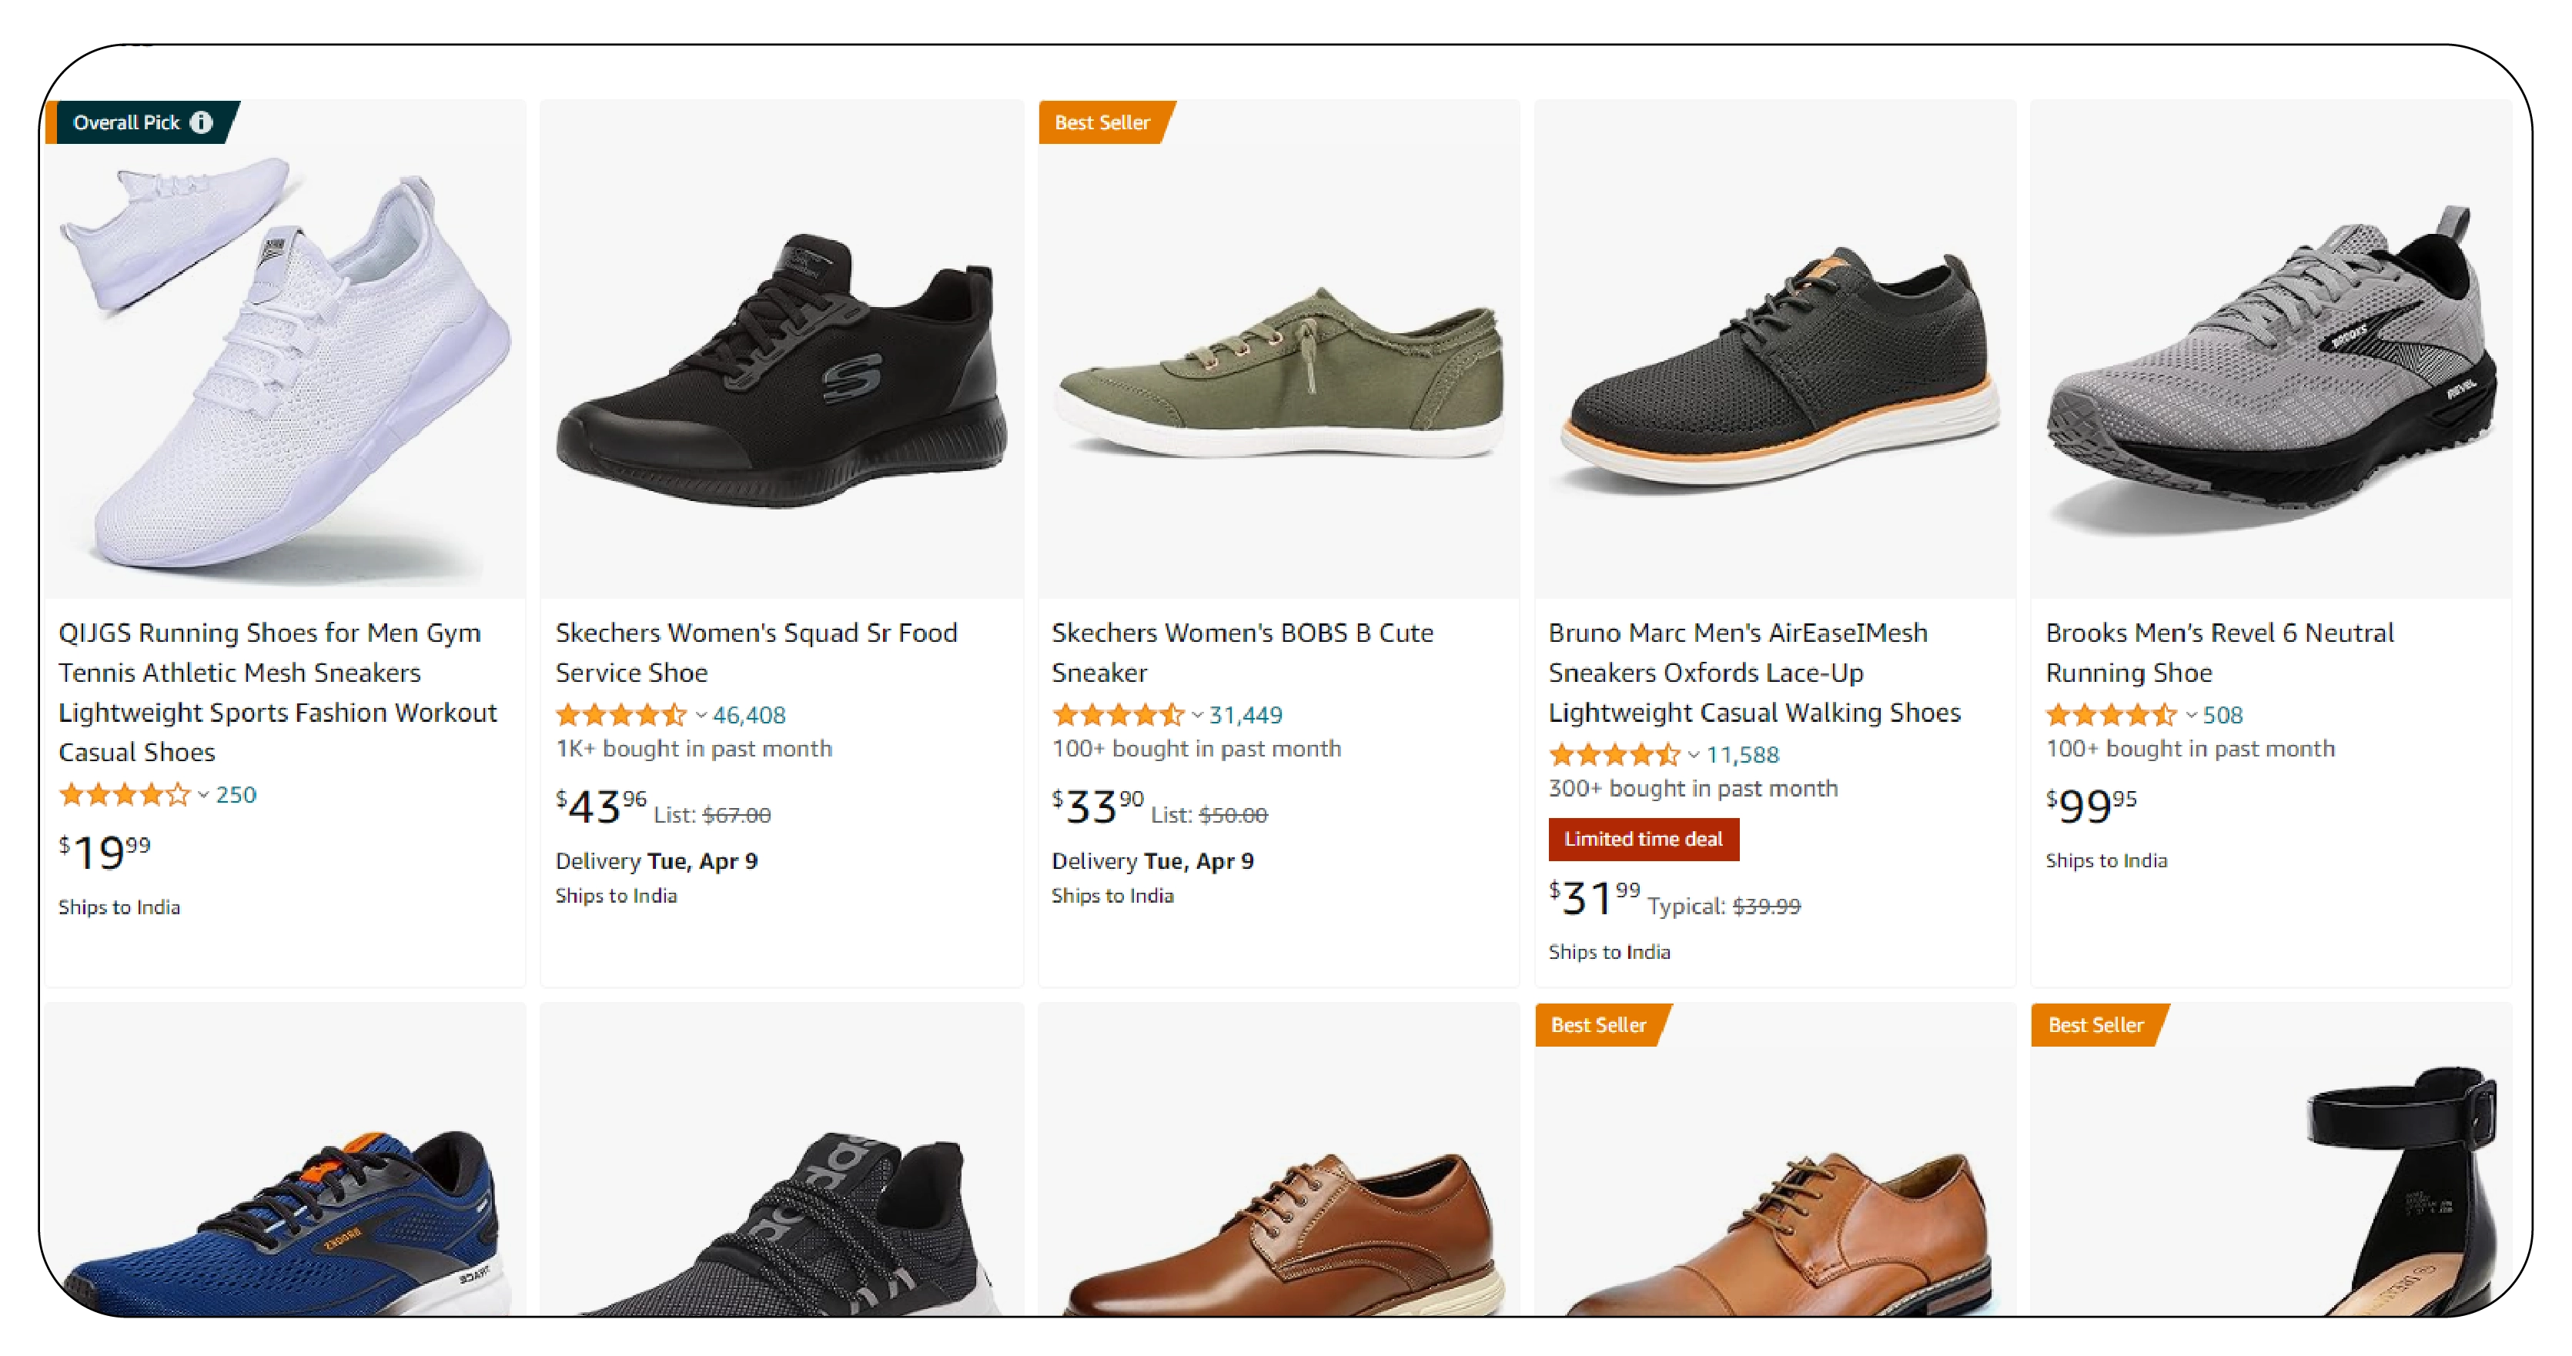Open the white QIJGS running shoe image
Viewport: 2572px width, 1356px height.
286,359
